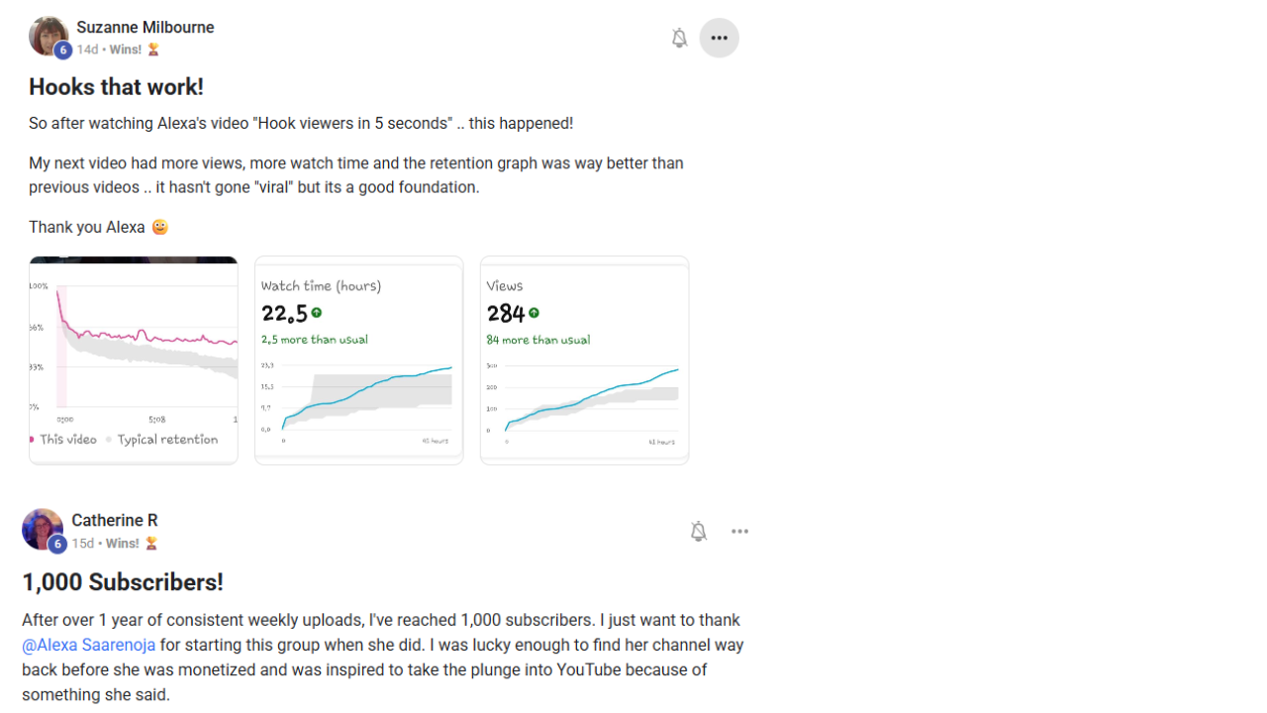Click Suzanne Milbourne's profile avatar

pos(46,34)
